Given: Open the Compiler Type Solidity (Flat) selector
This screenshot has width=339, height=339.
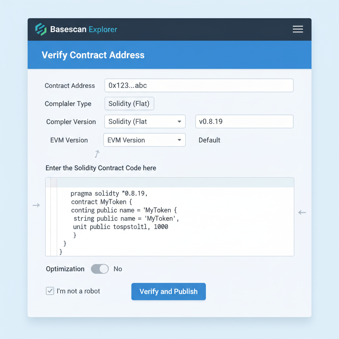Looking at the screenshot, I should 129,103.
